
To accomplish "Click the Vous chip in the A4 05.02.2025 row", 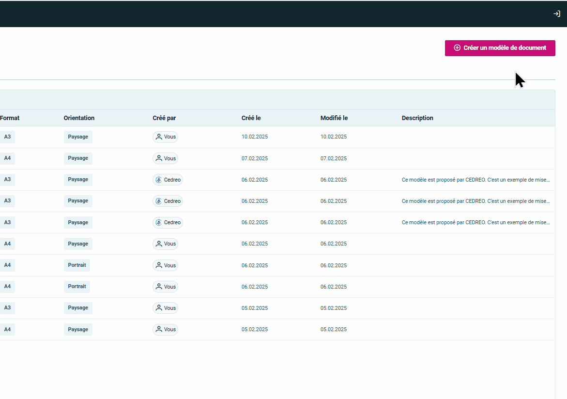I will [165, 330].
